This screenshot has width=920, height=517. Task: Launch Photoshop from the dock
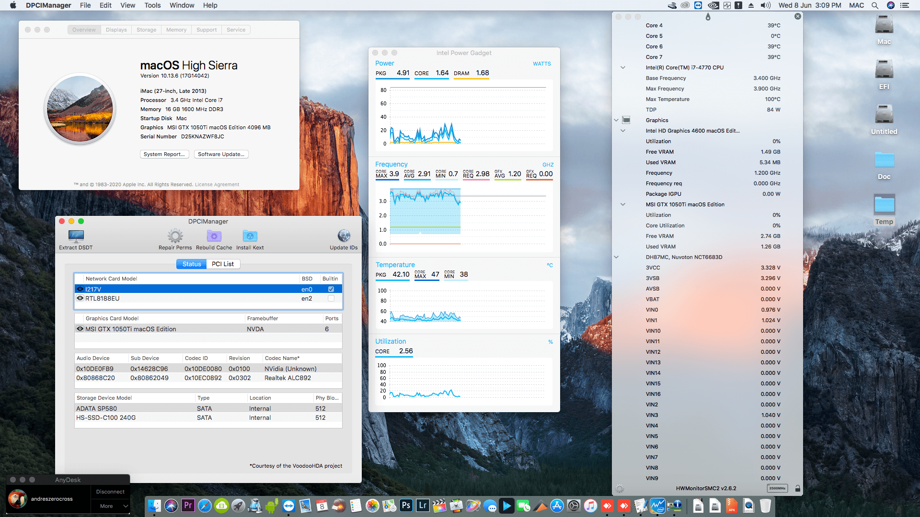point(406,506)
